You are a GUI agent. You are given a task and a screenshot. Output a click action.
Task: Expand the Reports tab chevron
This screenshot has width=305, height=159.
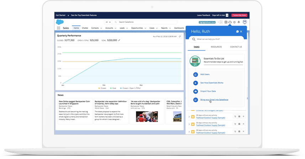[170, 28]
